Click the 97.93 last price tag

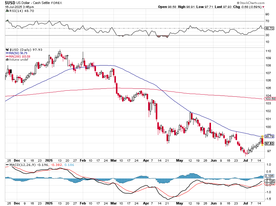(x=269, y=144)
